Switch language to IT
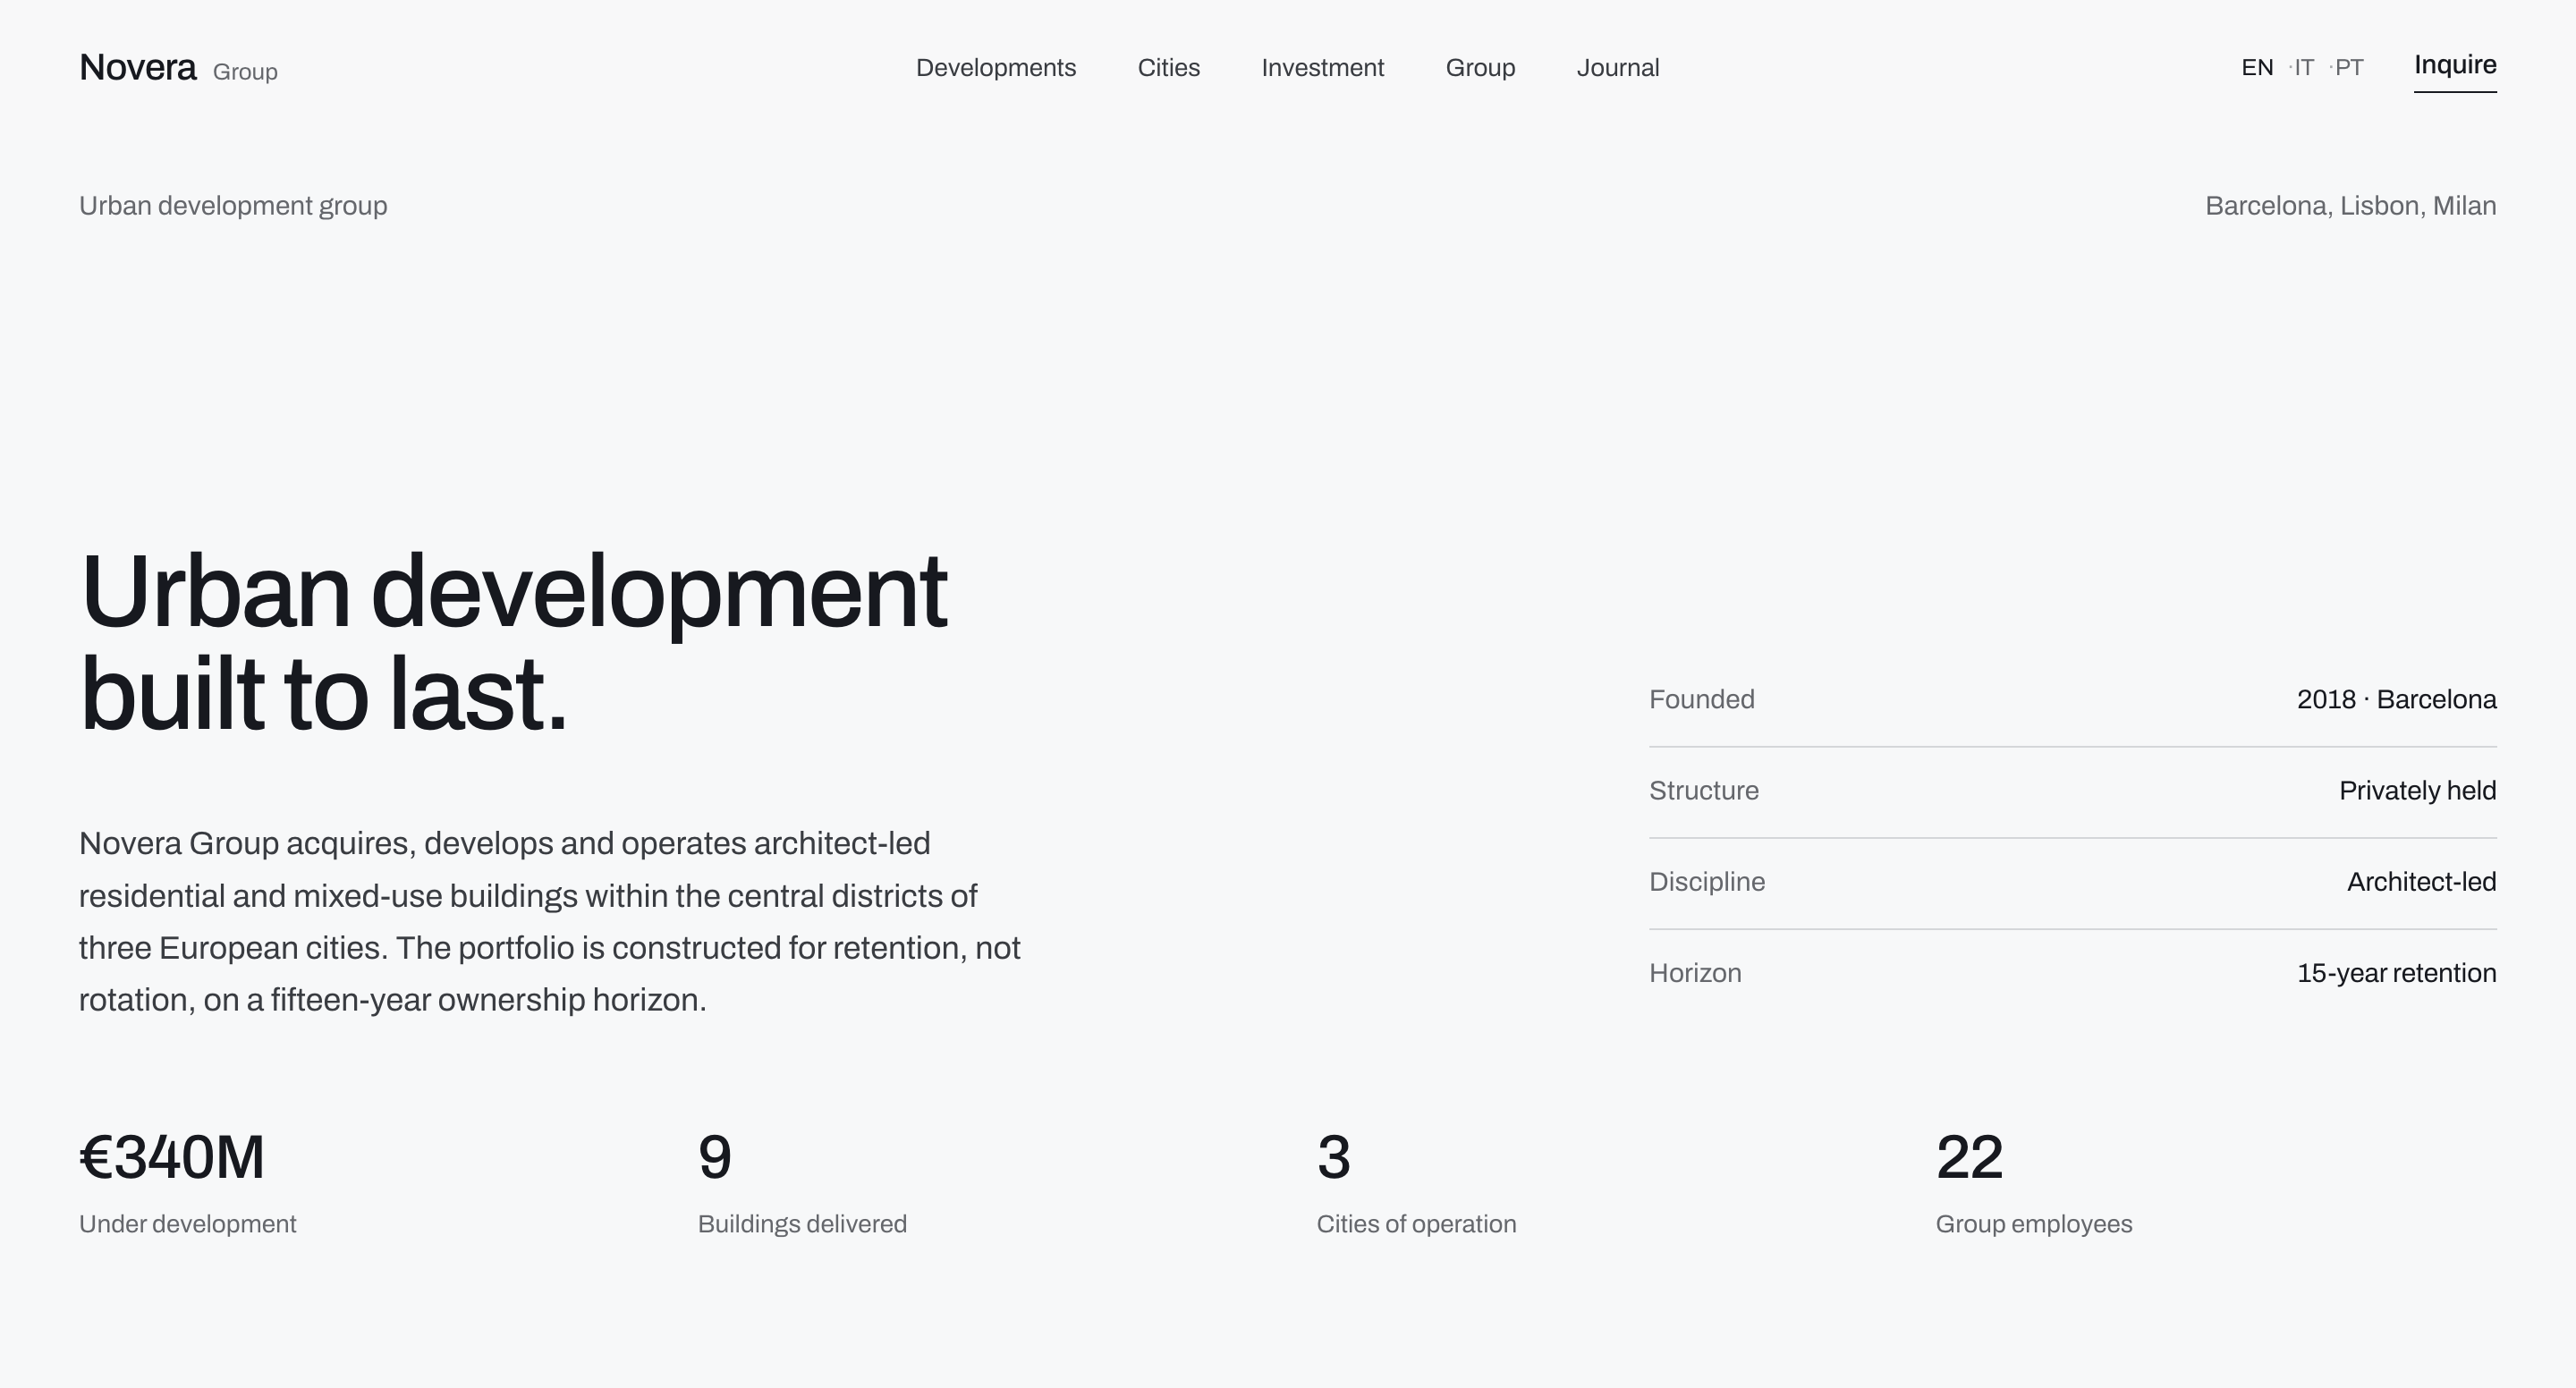Image resolution: width=2576 pixels, height=1388 pixels. (2304, 68)
